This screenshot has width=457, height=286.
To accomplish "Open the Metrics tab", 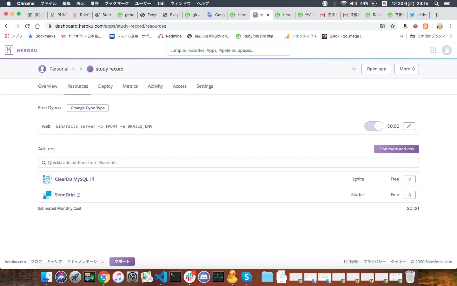I will click(130, 86).
